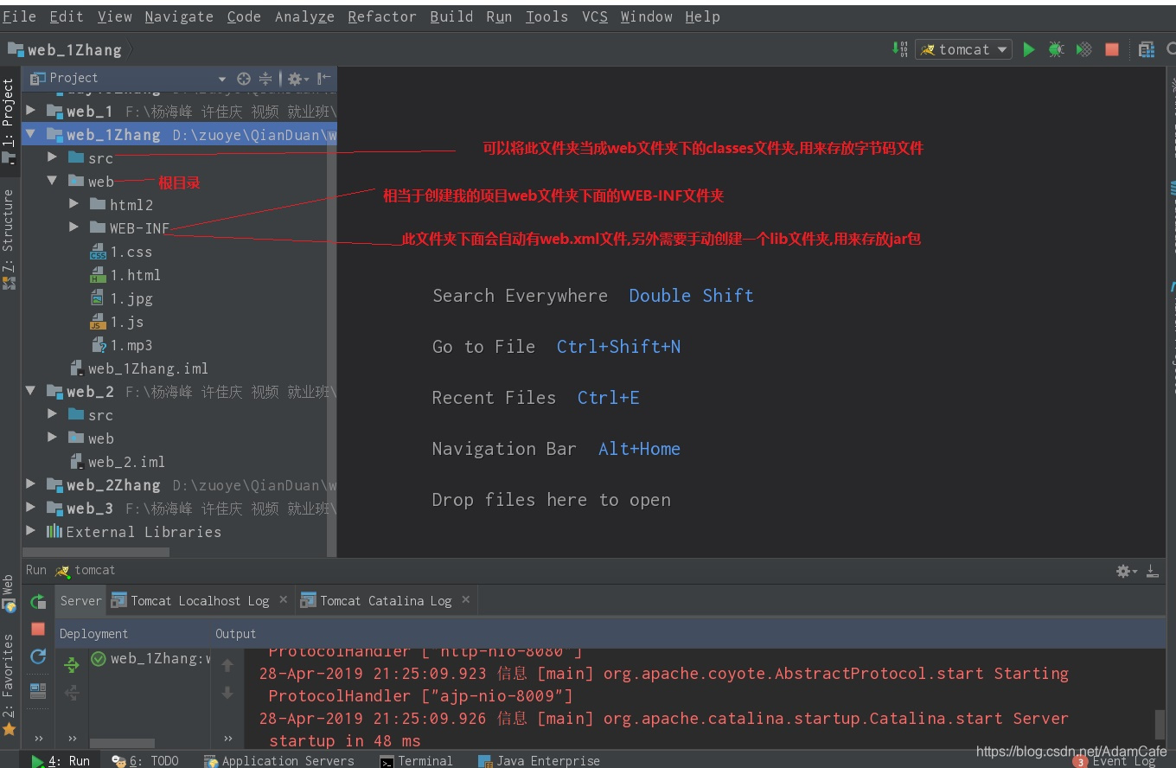Select the 1.js file
This screenshot has width=1176, height=768.
click(117, 322)
